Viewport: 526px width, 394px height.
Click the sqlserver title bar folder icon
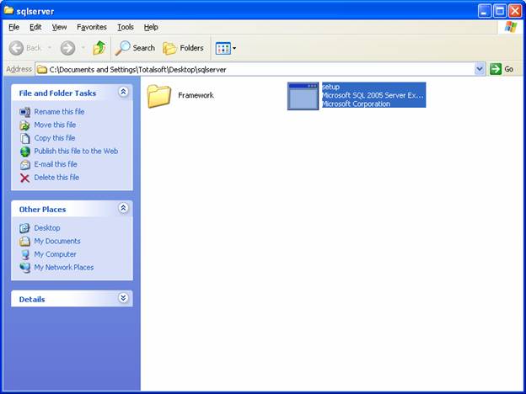8,11
